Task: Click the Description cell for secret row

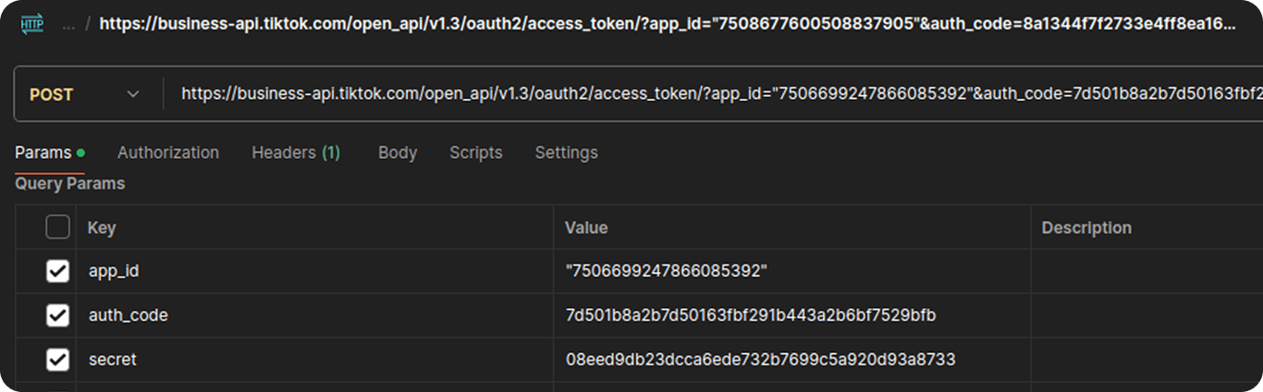Action: pyautogui.click(x=1147, y=360)
